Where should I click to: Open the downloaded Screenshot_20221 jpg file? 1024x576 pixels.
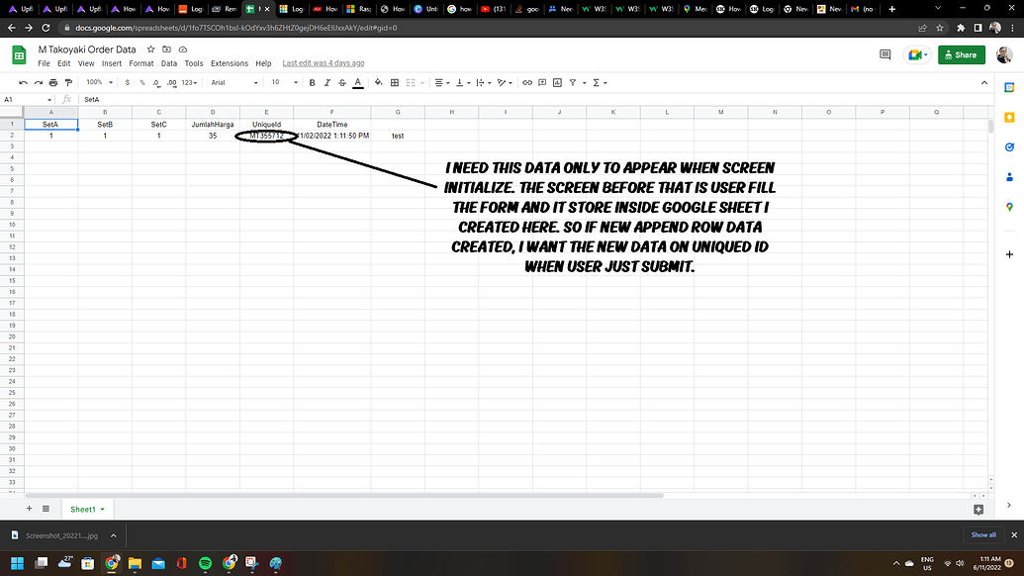point(59,534)
